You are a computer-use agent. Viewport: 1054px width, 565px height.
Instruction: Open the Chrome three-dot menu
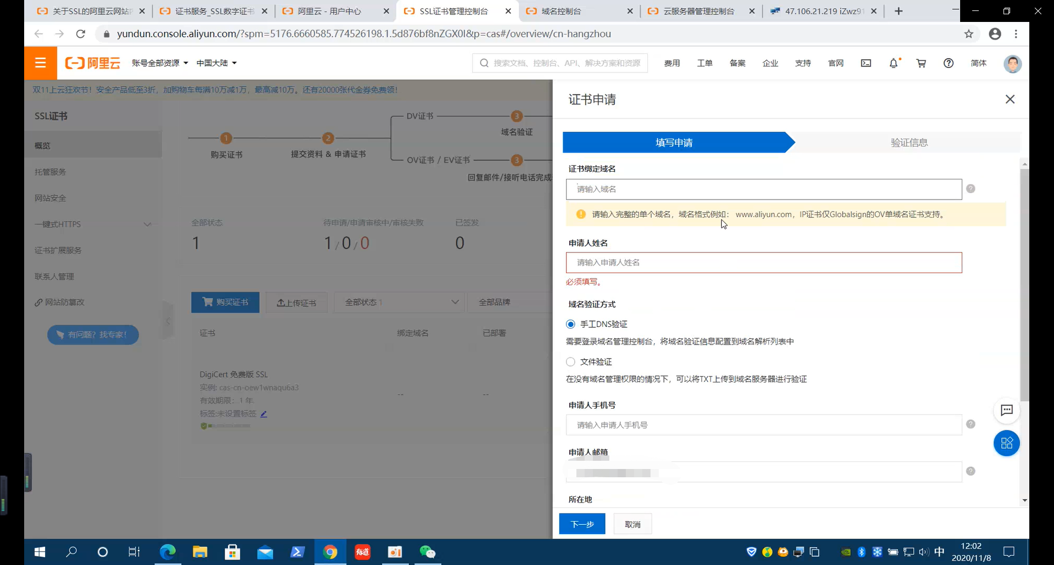(x=1016, y=34)
